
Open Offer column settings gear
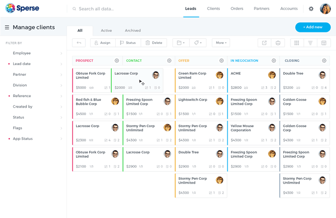(221, 61)
